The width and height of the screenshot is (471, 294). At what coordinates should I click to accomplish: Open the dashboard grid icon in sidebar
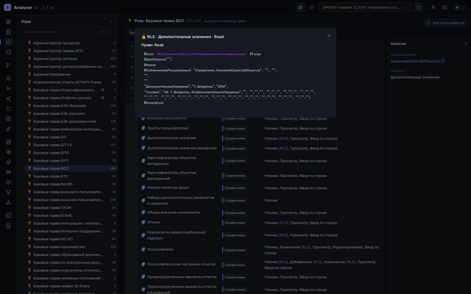point(8,22)
